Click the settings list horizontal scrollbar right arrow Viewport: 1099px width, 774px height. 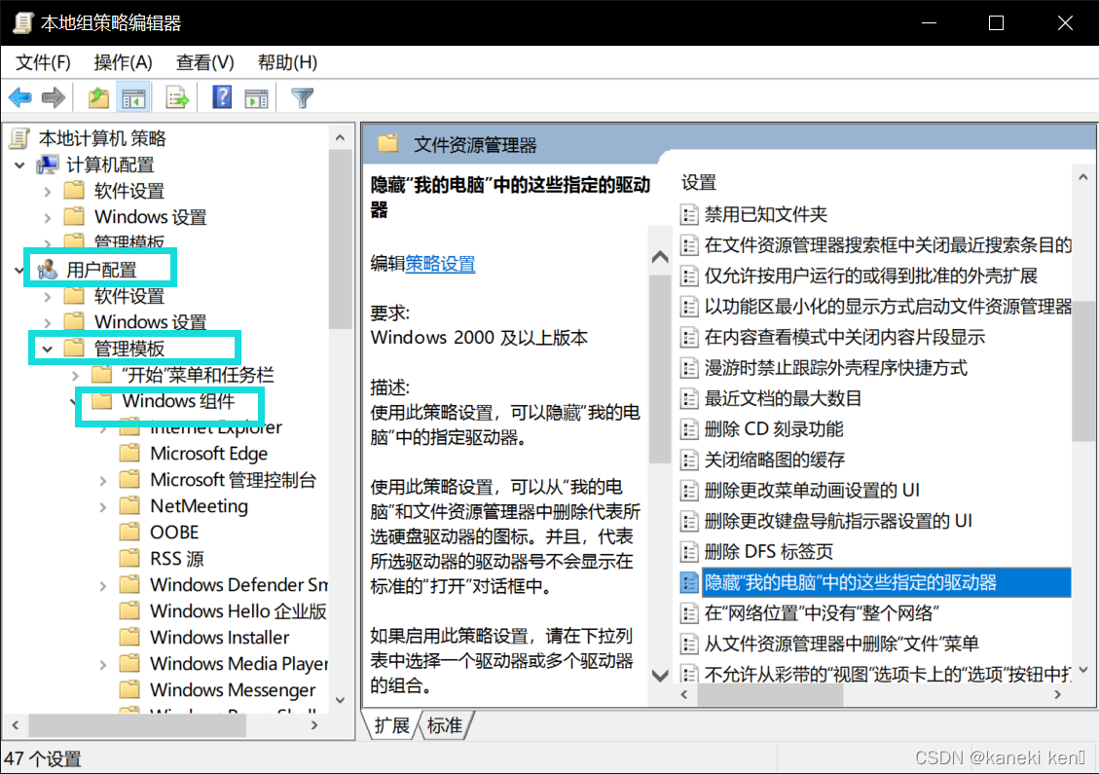[1058, 695]
